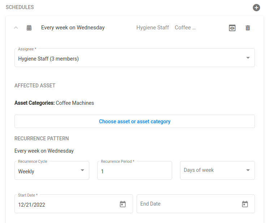Viewport: 269px width, 223px height.
Task: Click the Hygiene Staff header label
Action: coord(153,28)
